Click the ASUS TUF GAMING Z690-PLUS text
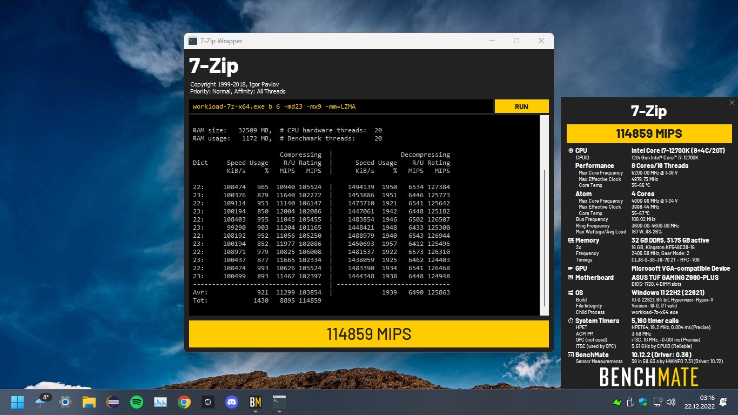738x415 pixels. point(675,278)
